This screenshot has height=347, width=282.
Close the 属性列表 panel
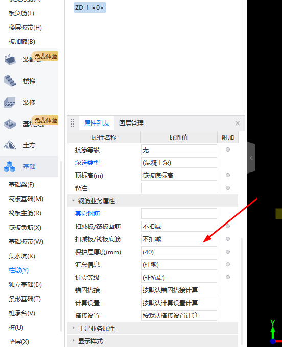tap(238, 123)
